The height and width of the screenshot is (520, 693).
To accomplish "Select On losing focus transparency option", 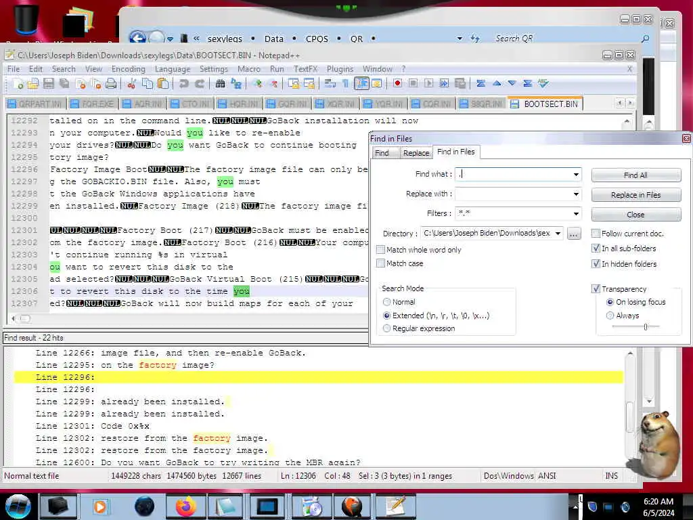I will pyautogui.click(x=610, y=302).
